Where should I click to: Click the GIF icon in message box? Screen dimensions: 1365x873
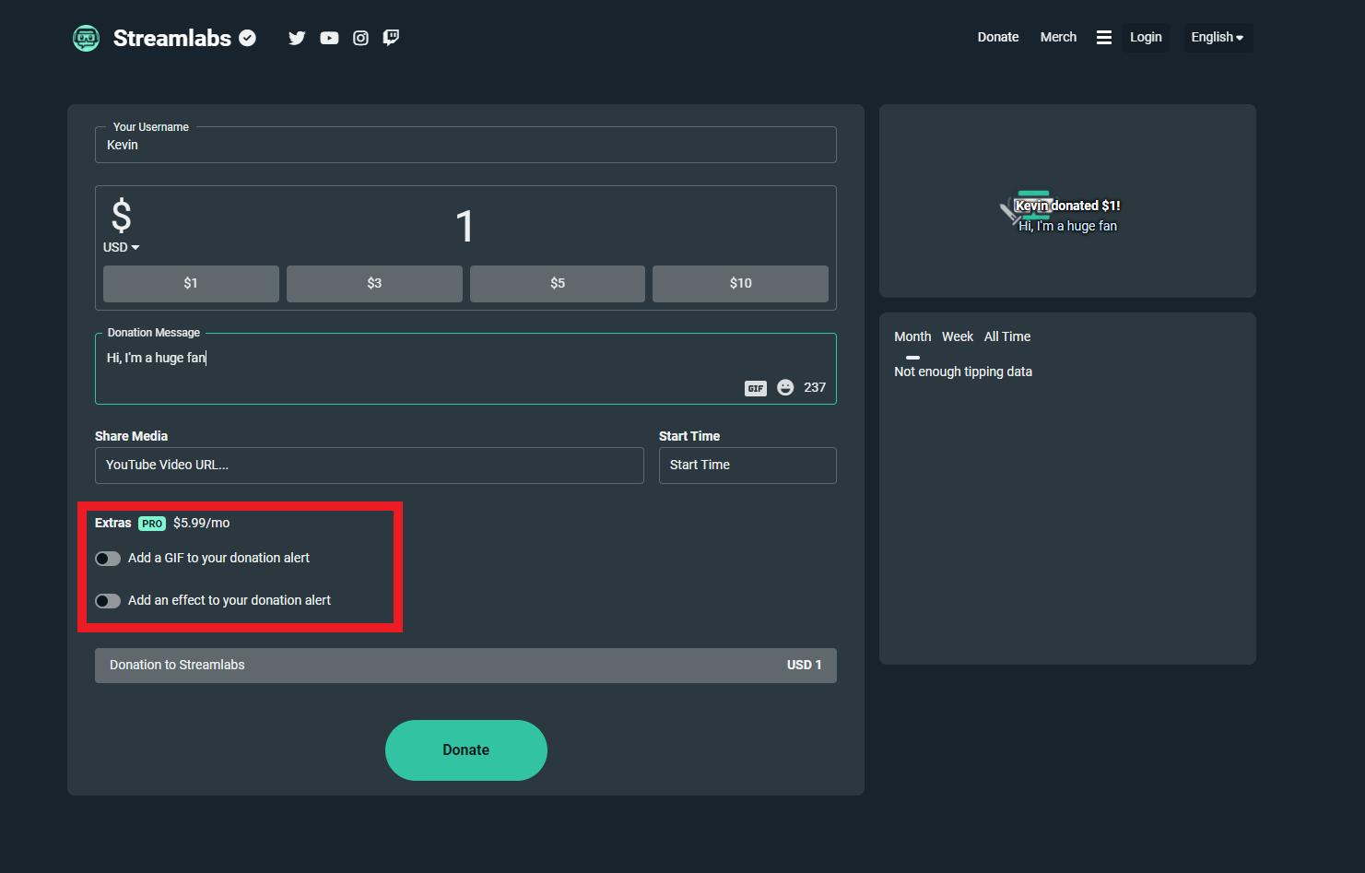[756, 388]
